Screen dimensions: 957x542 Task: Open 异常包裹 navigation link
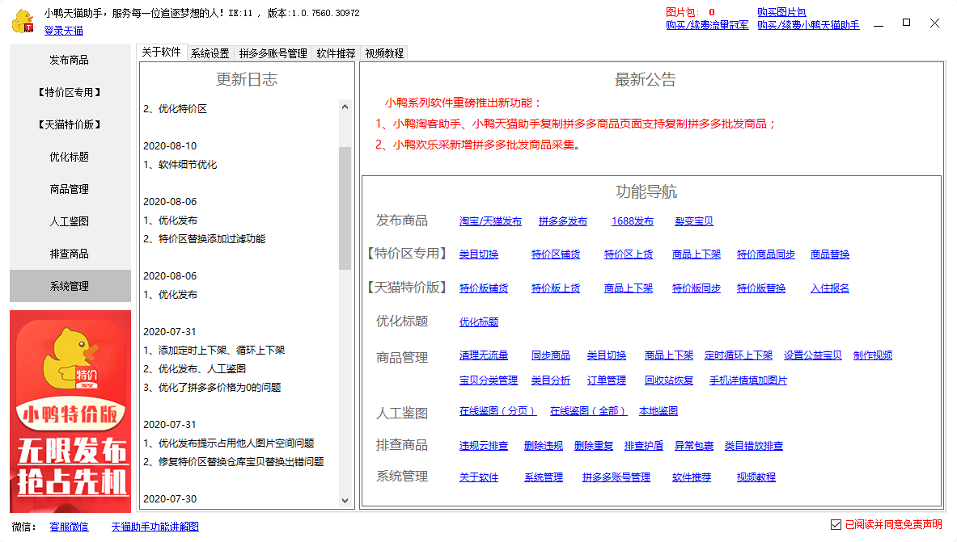click(x=694, y=446)
